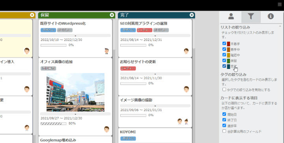Open the Googlemap埋め込み card title
The width and height of the screenshot is (284, 143).
(x=58, y=140)
